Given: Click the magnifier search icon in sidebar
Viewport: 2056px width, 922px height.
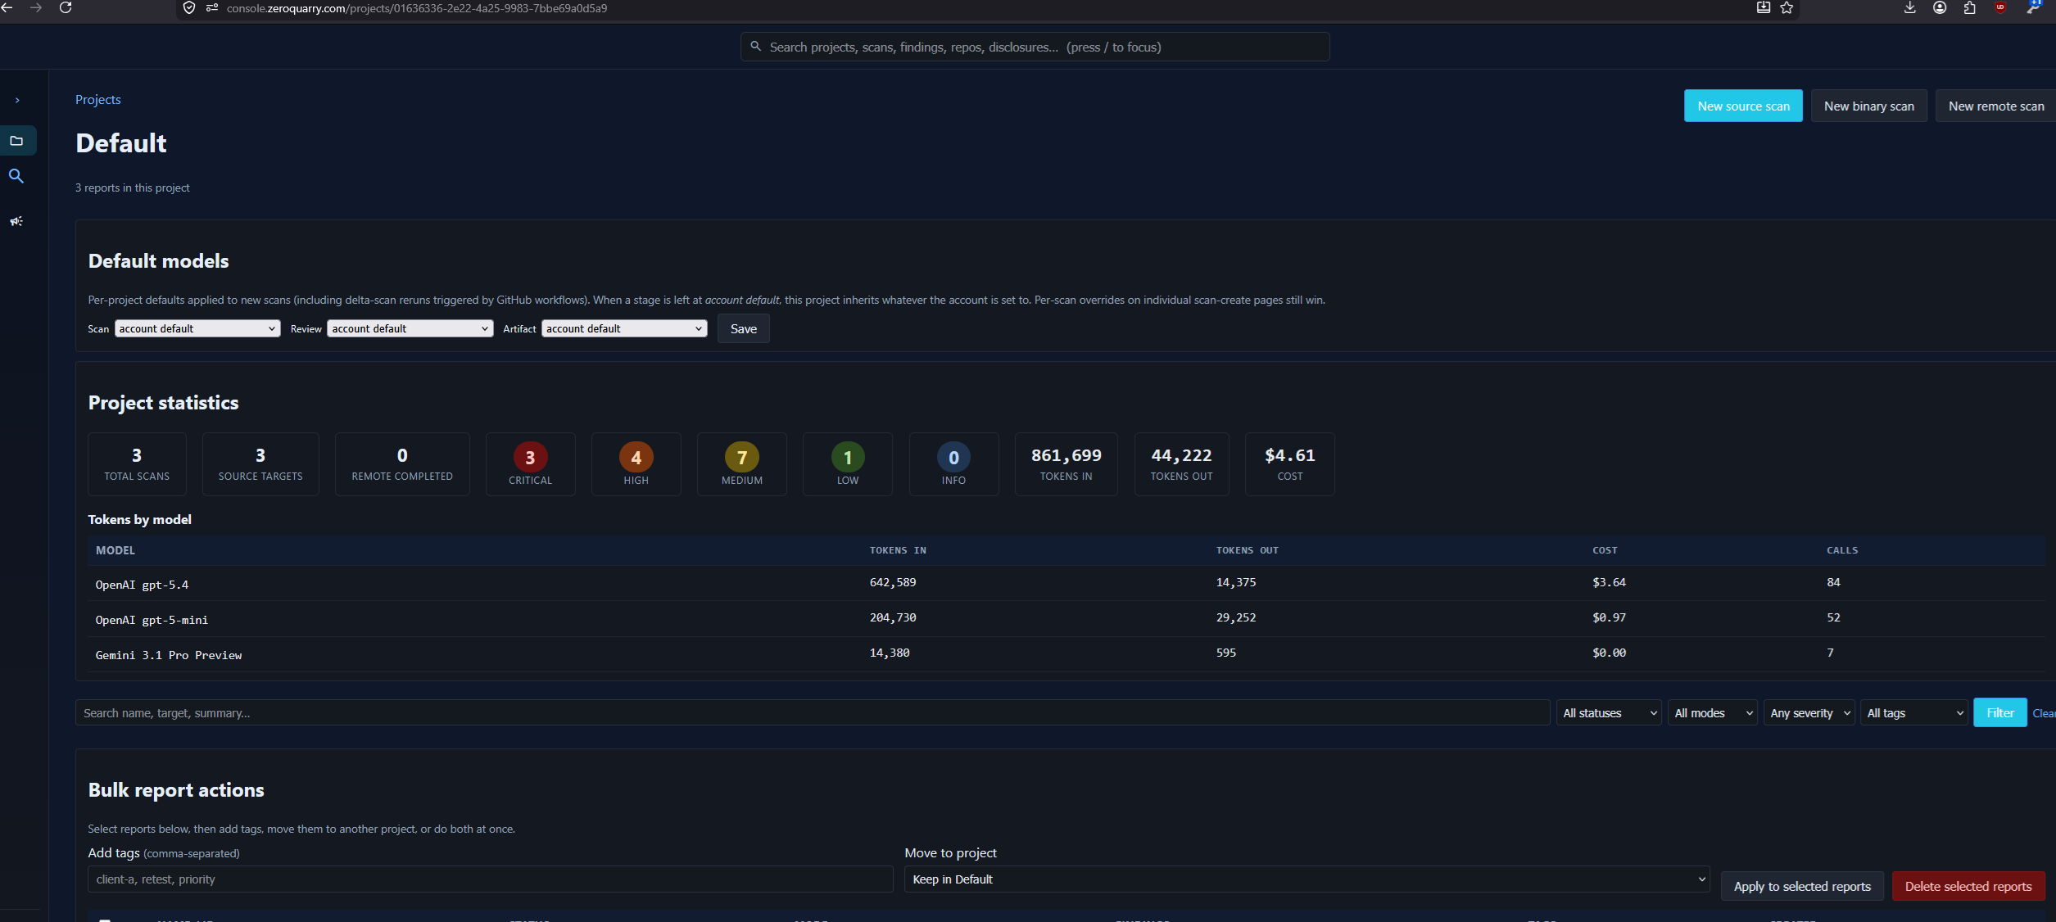Looking at the screenshot, I should [x=16, y=176].
